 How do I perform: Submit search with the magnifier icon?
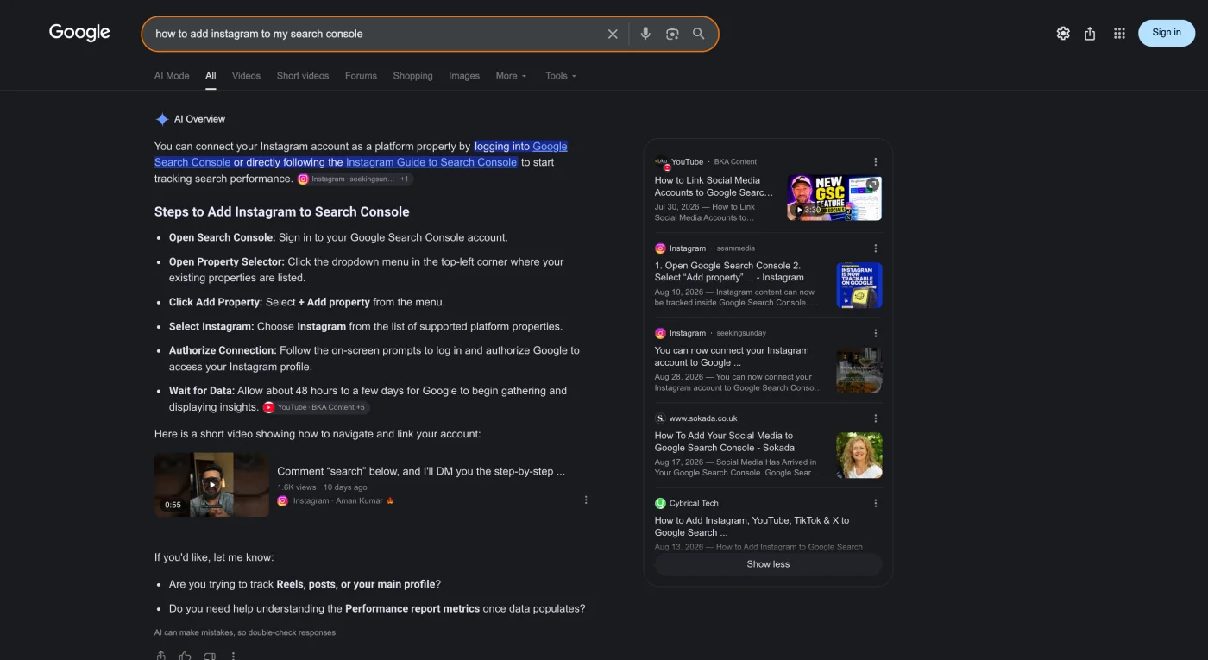pyautogui.click(x=699, y=34)
